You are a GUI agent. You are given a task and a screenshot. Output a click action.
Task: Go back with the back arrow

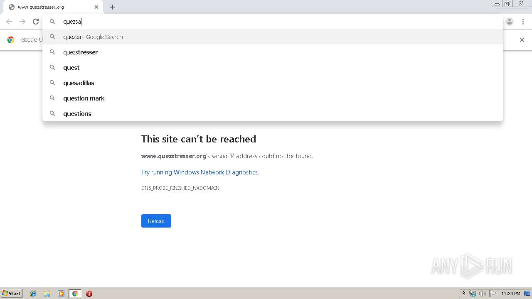[x=9, y=22]
